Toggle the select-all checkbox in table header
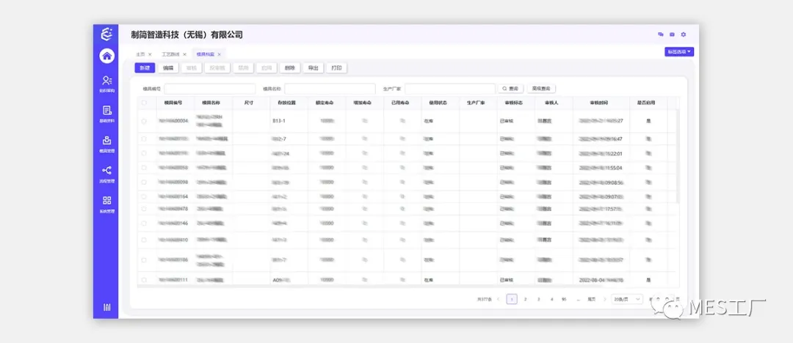The width and height of the screenshot is (793, 343). [x=144, y=103]
